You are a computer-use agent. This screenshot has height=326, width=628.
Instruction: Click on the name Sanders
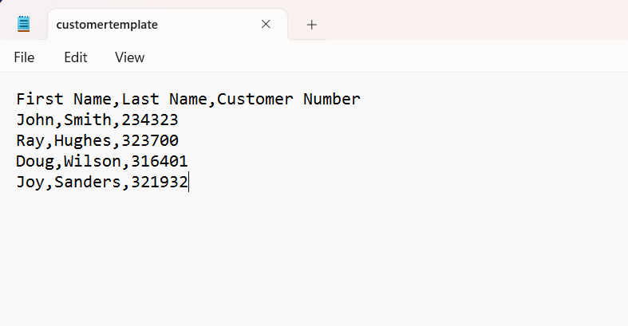point(87,182)
